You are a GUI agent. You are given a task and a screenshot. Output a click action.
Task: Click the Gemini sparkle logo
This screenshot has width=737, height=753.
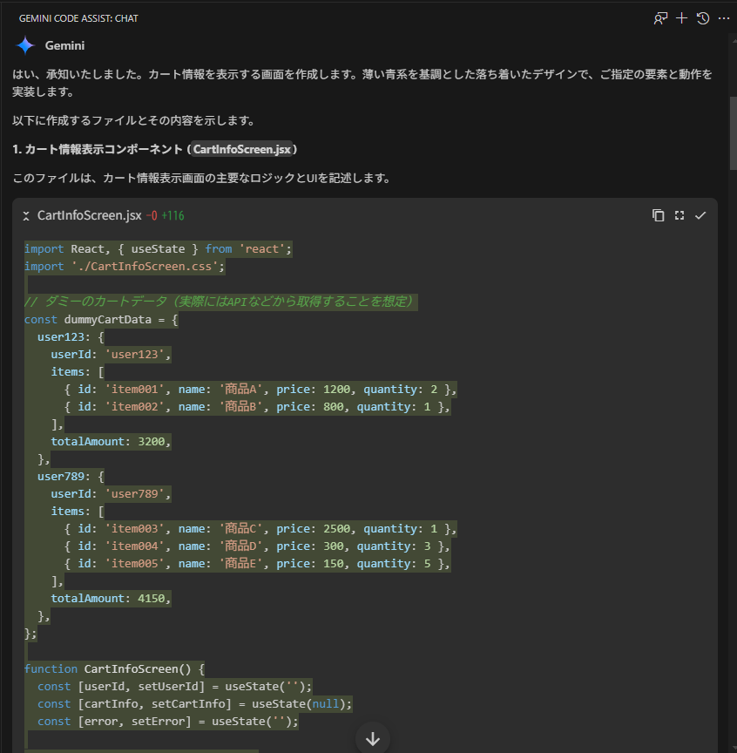pos(25,45)
